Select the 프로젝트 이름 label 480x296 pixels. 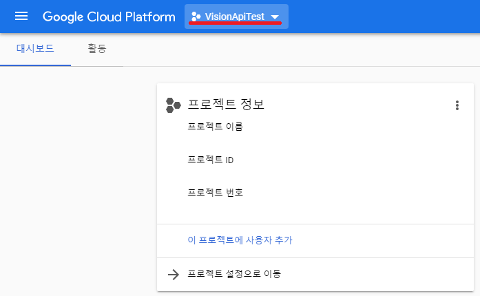pyautogui.click(x=215, y=127)
